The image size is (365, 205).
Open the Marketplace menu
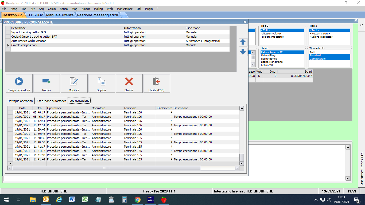pyautogui.click(x=125, y=9)
